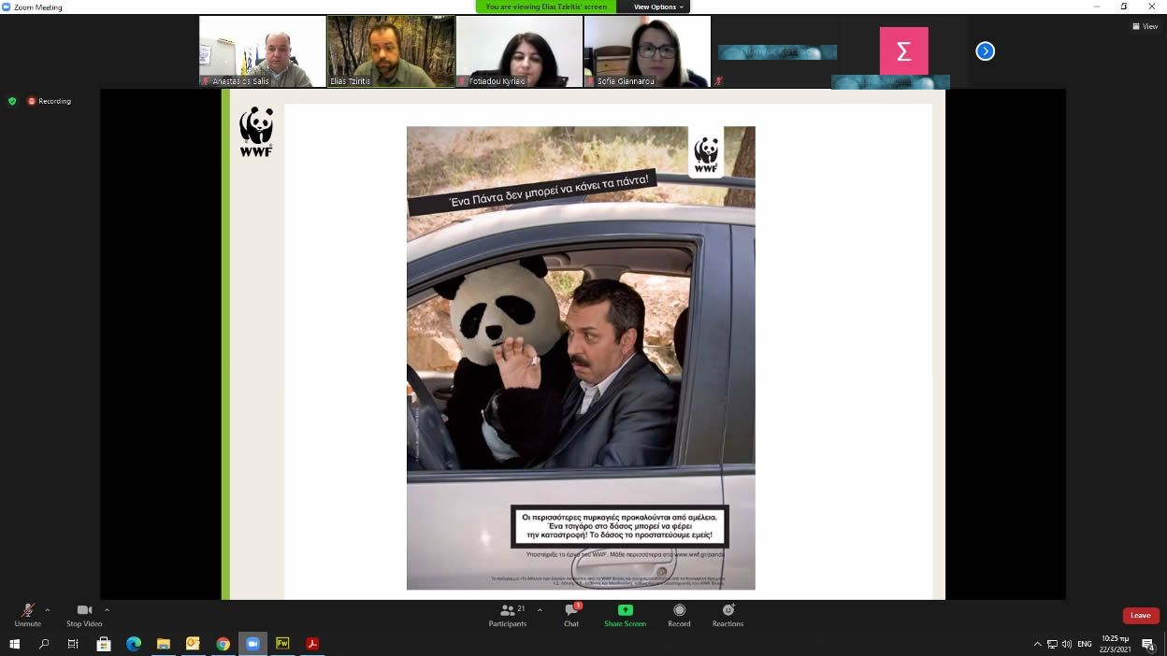Expand video options arrow beside Stop Video
This screenshot has height=656, width=1167.
coord(108,610)
